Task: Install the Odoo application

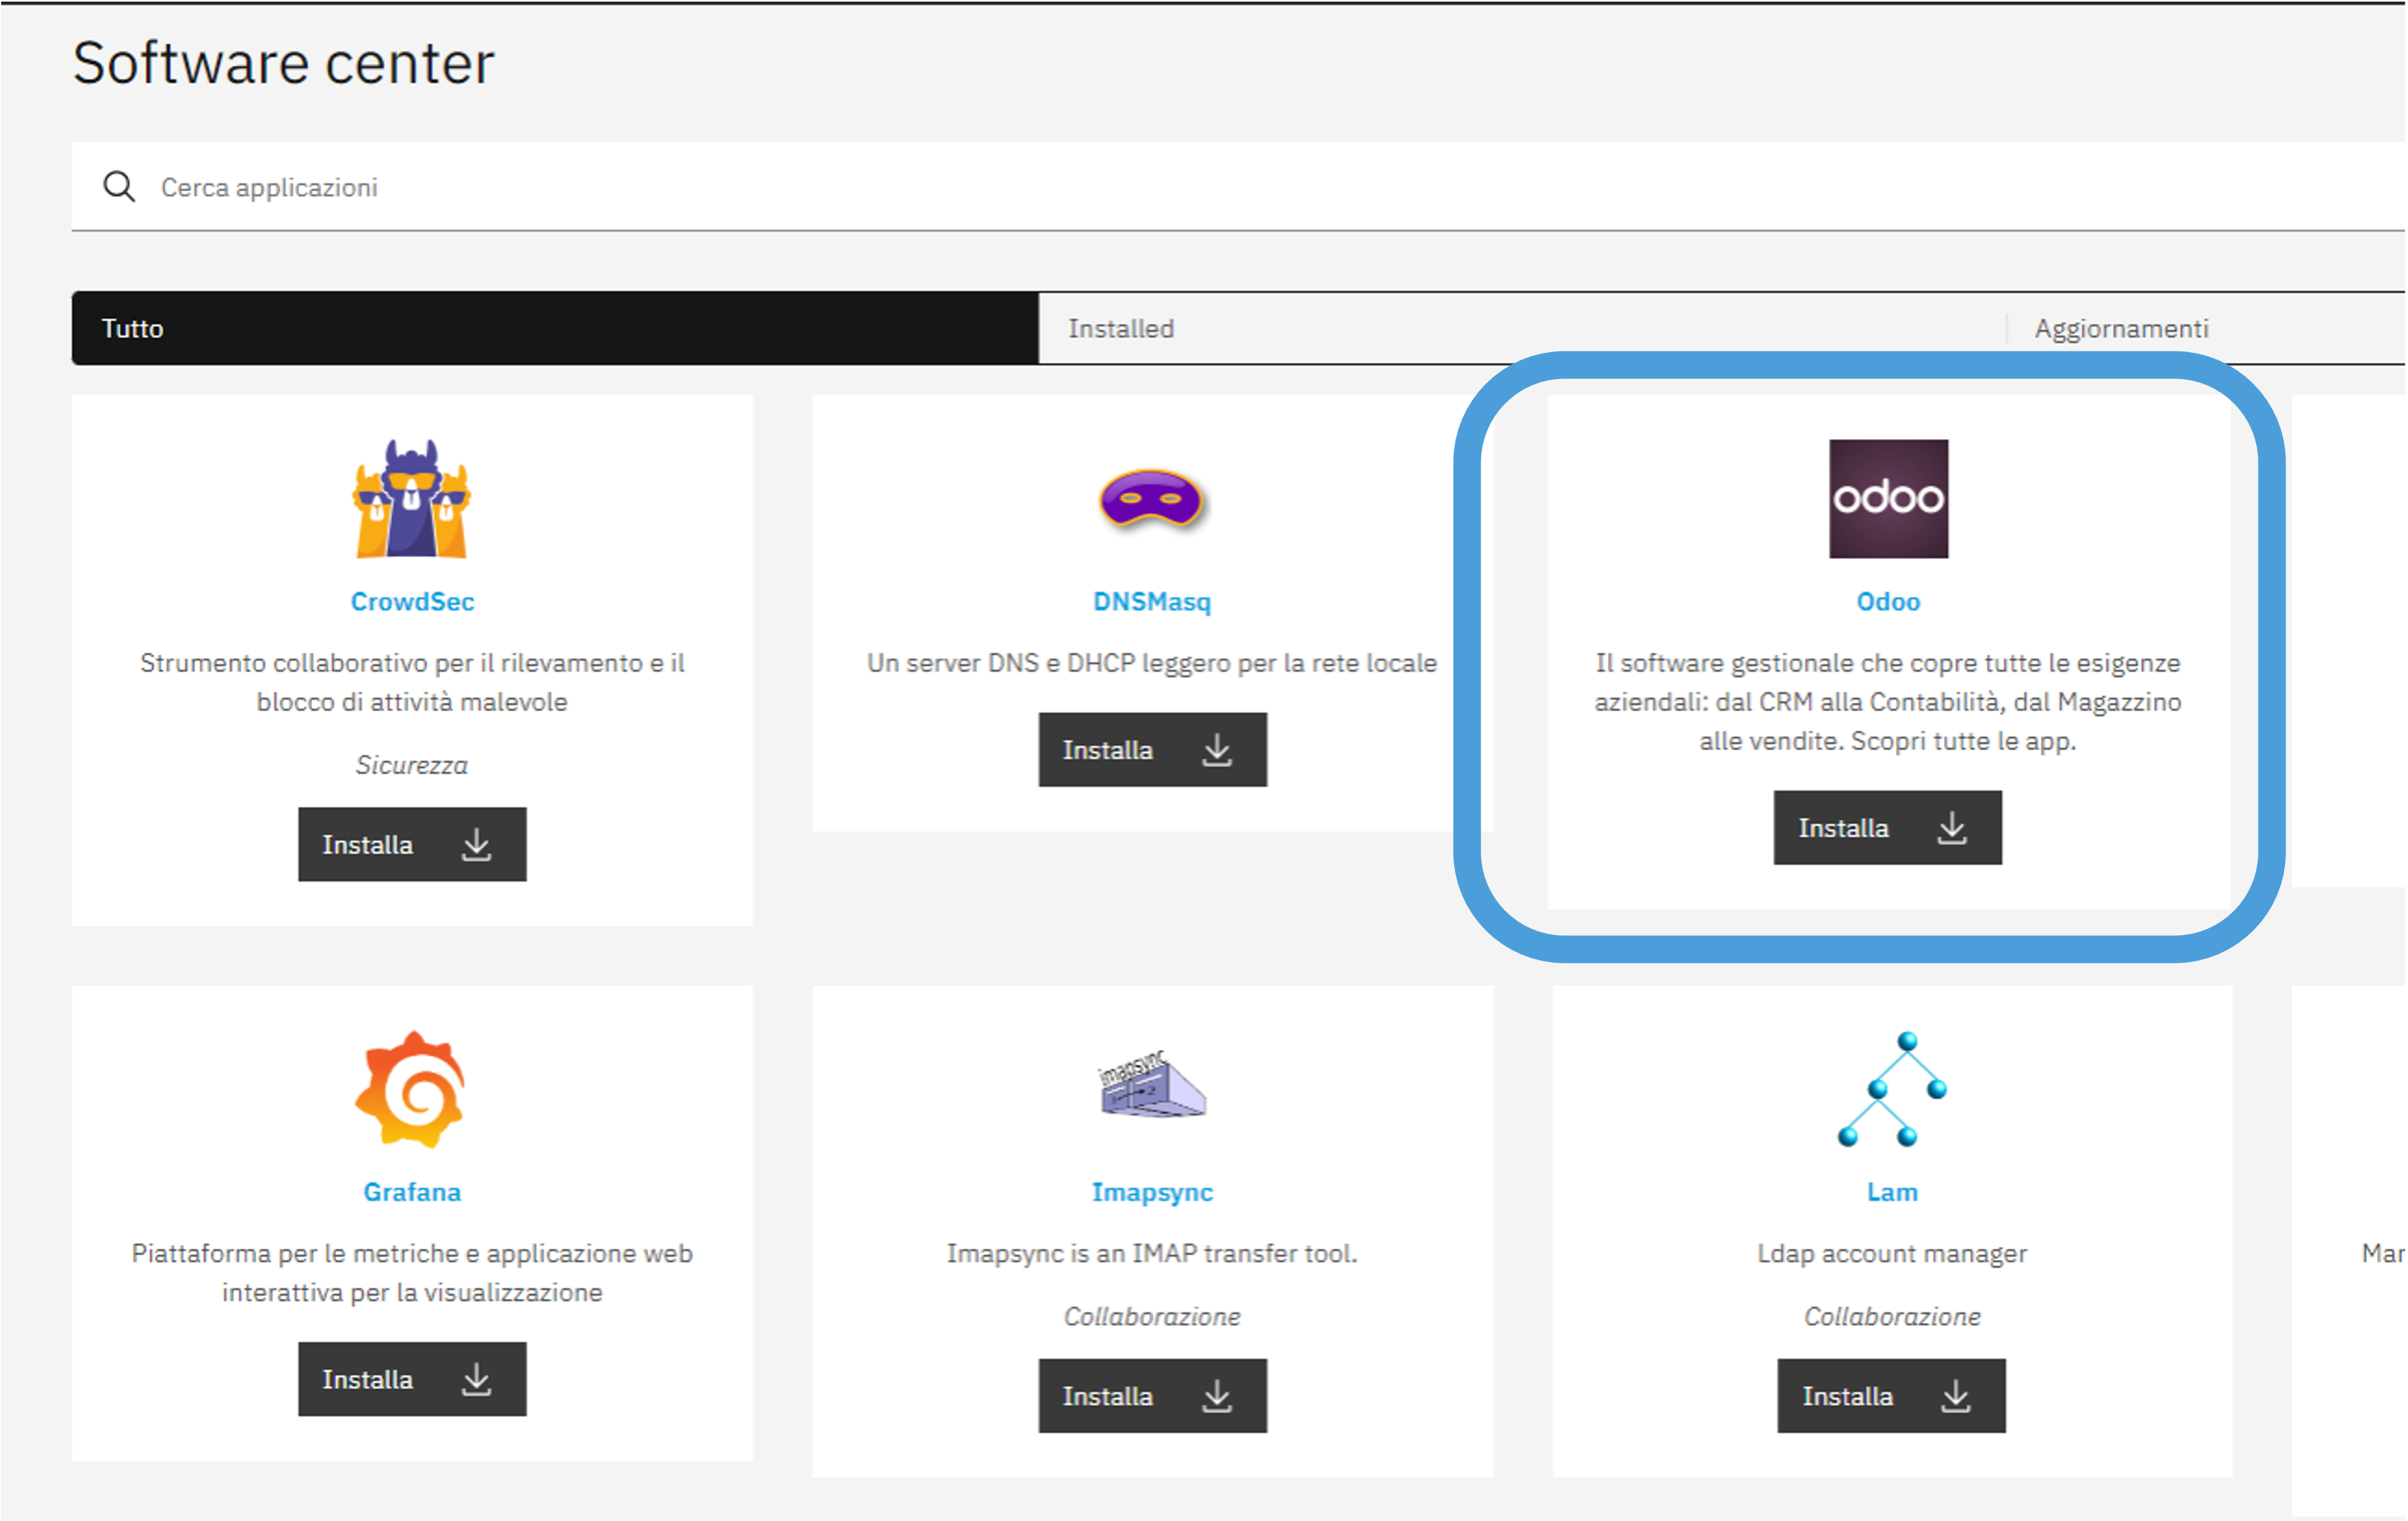Action: (1888, 827)
